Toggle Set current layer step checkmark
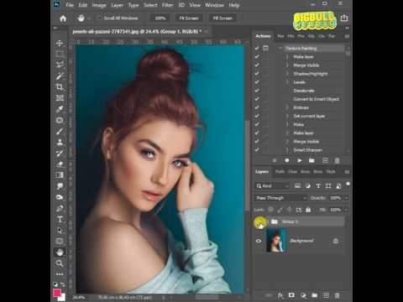Viewport: 403px width, 302px height. point(257,116)
